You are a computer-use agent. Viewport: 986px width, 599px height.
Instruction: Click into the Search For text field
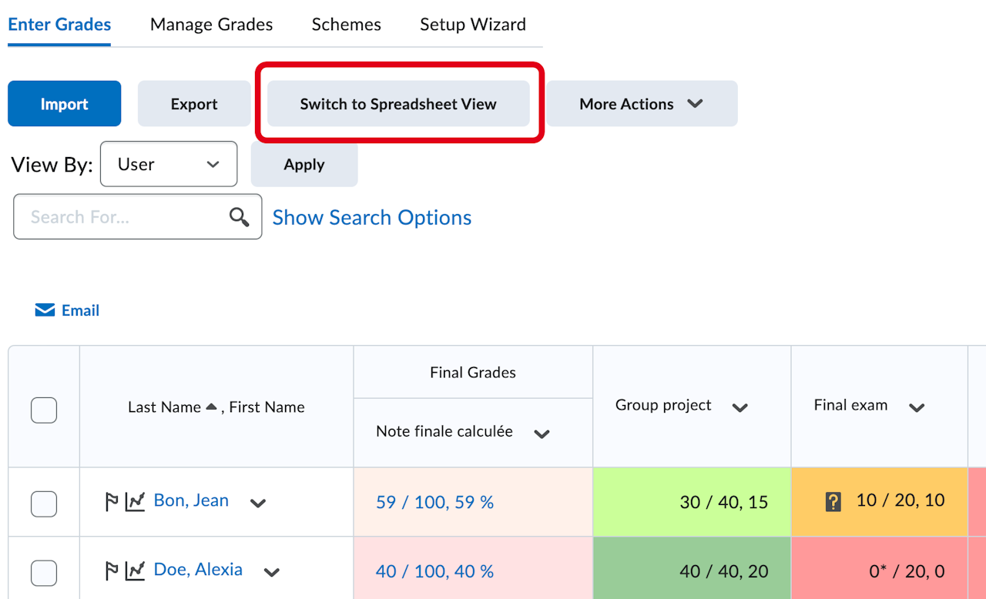(123, 217)
